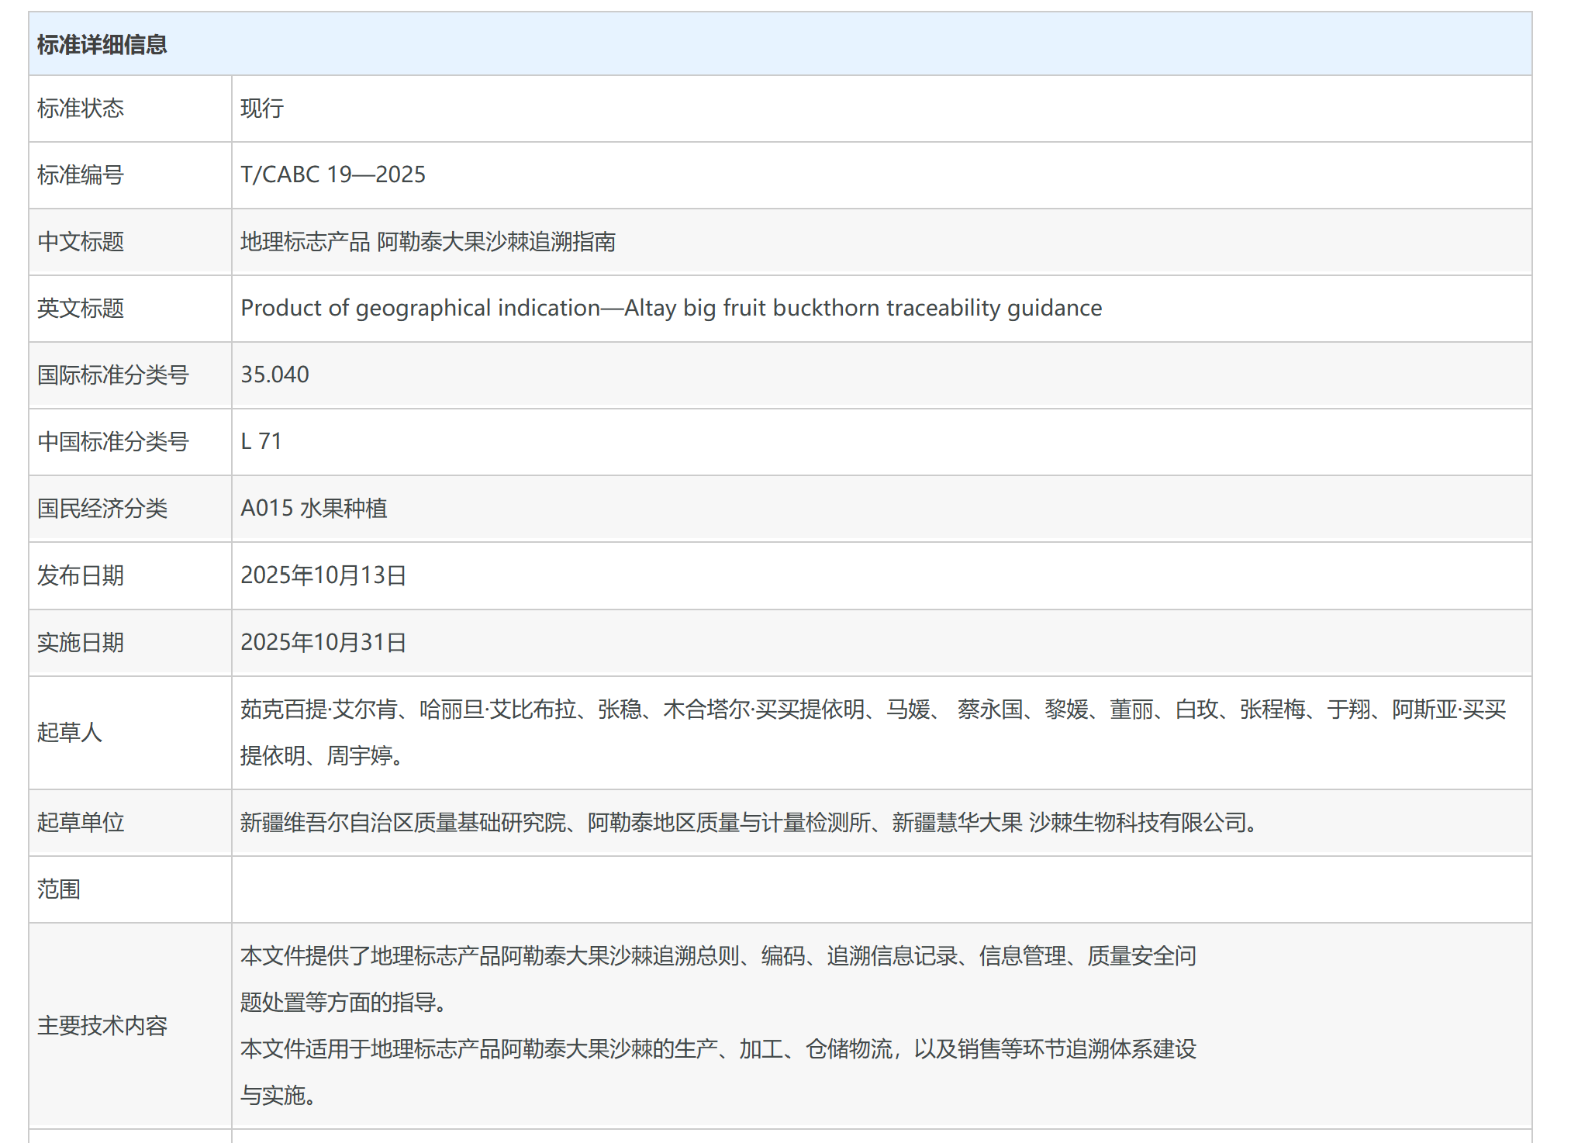Click the English title text about Altay buckthorn
1571x1143 pixels.
click(x=671, y=308)
